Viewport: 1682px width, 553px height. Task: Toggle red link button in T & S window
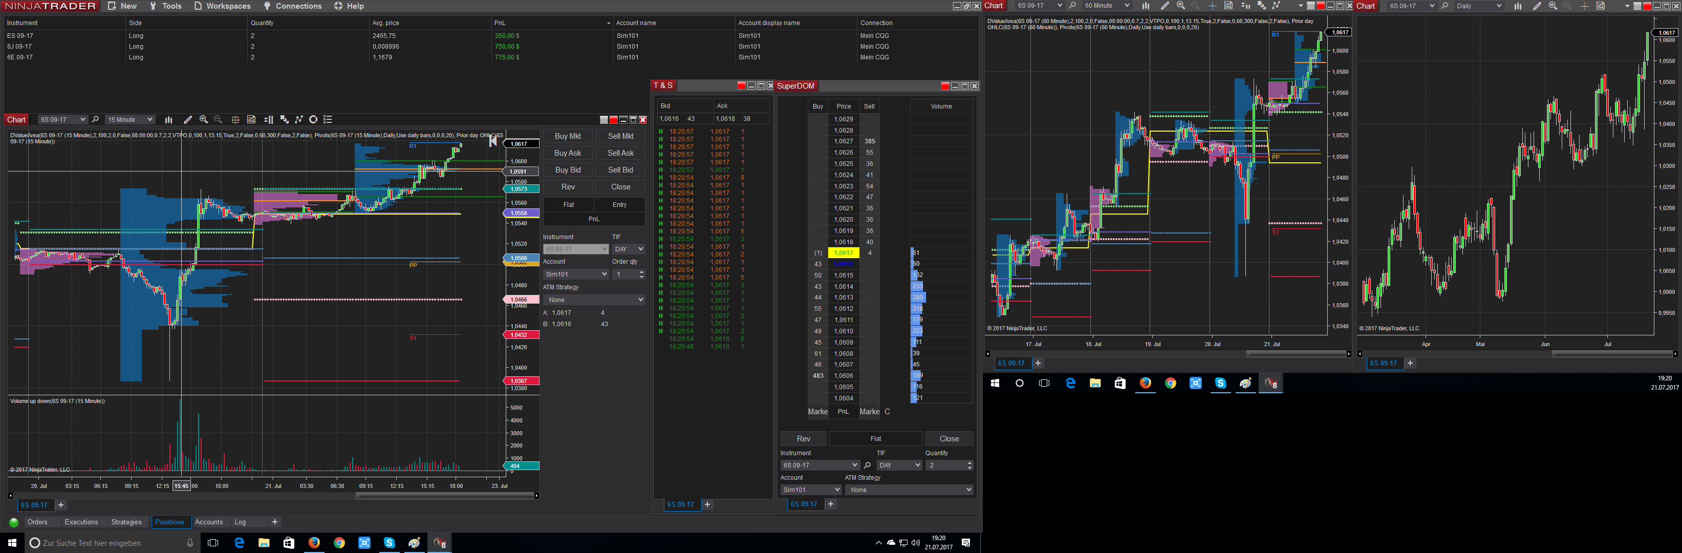click(x=741, y=86)
